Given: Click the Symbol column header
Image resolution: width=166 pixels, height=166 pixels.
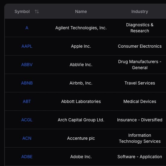Looking at the screenshot, I should (x=22, y=11).
